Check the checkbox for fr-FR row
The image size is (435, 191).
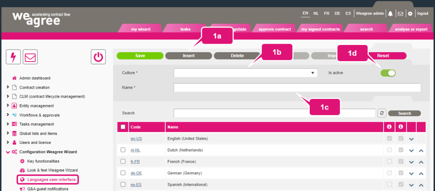[x=123, y=162]
